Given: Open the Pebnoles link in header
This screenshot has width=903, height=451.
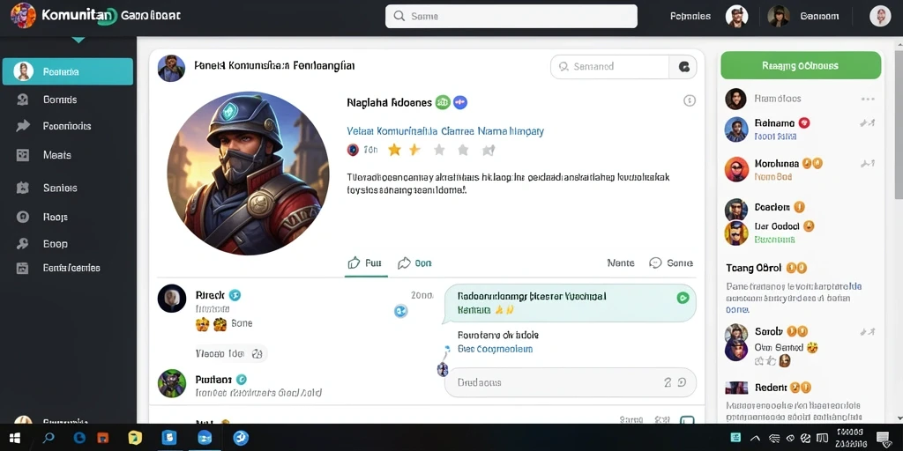Looking at the screenshot, I should point(690,16).
